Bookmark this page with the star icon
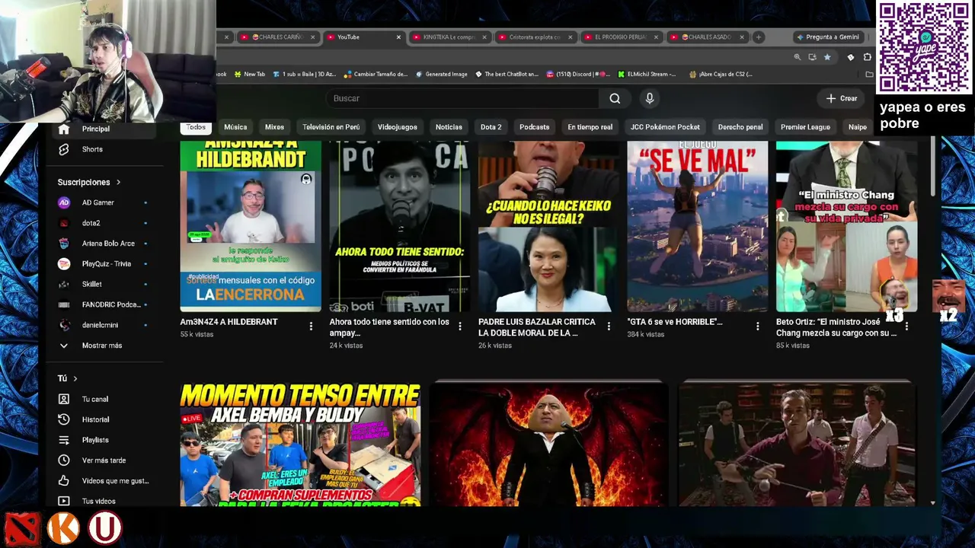Viewport: 975px width, 548px height. tap(827, 57)
